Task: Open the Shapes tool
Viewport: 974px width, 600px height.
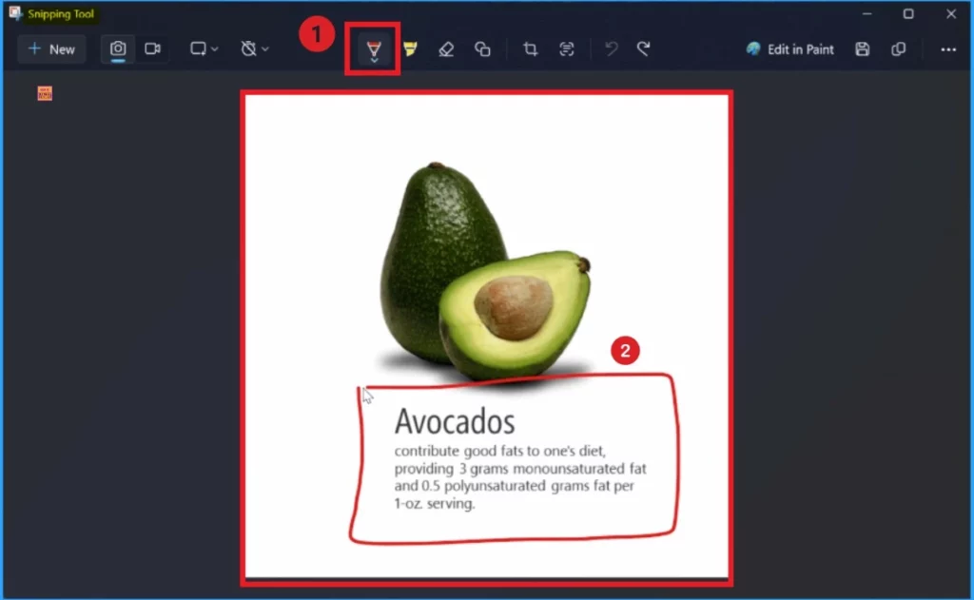Action: [482, 49]
